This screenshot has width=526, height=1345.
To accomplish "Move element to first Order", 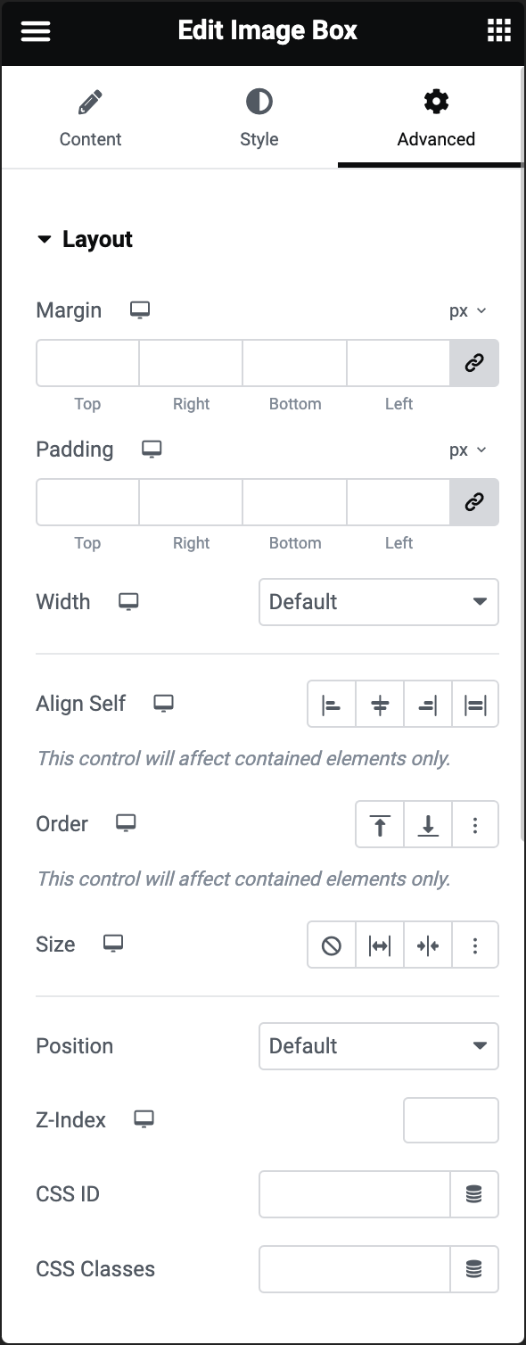I will tap(379, 824).
